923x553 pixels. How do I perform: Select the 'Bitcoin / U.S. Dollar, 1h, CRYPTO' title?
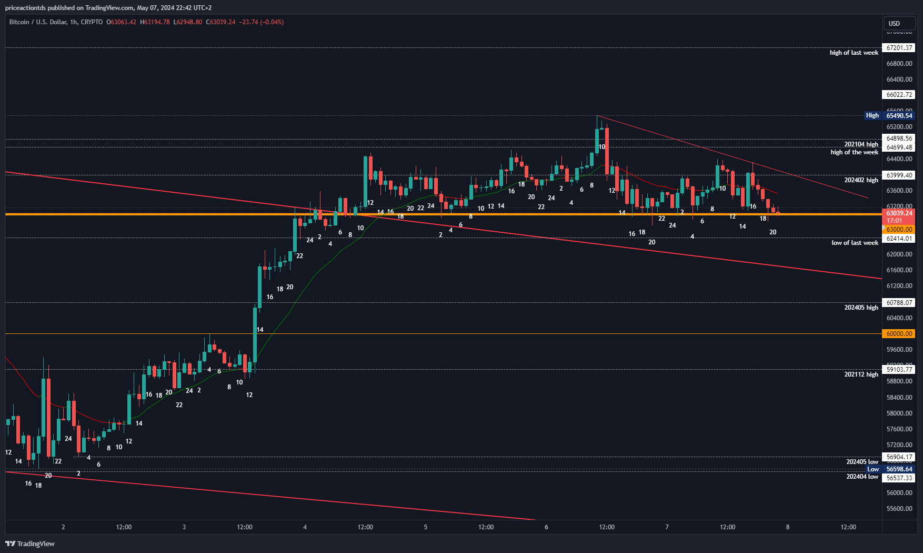point(56,22)
